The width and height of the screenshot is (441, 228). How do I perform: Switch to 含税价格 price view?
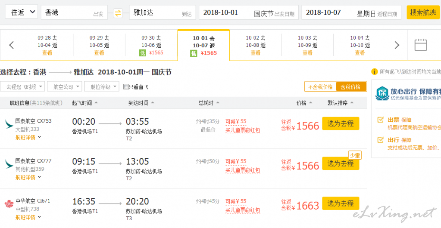click(x=351, y=87)
